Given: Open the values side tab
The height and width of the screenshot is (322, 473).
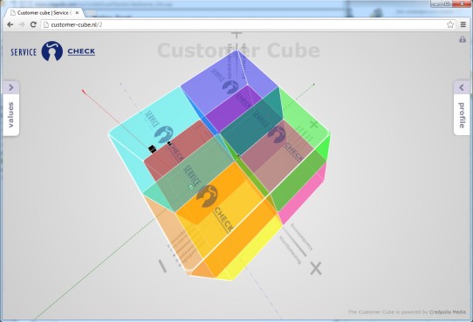Looking at the screenshot, I should pyautogui.click(x=11, y=115).
